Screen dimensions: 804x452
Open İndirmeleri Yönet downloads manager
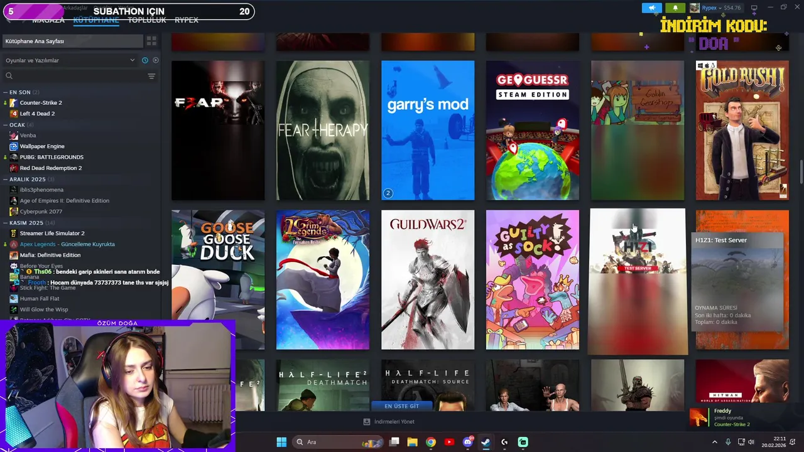(x=389, y=422)
